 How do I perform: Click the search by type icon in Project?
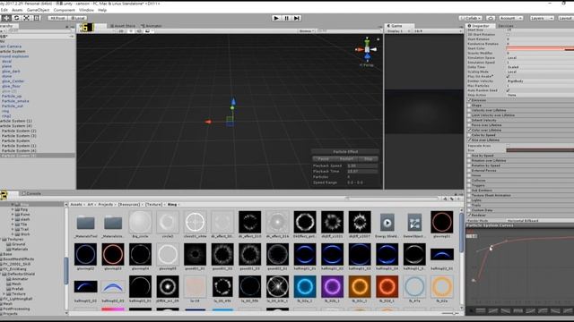click(445, 199)
